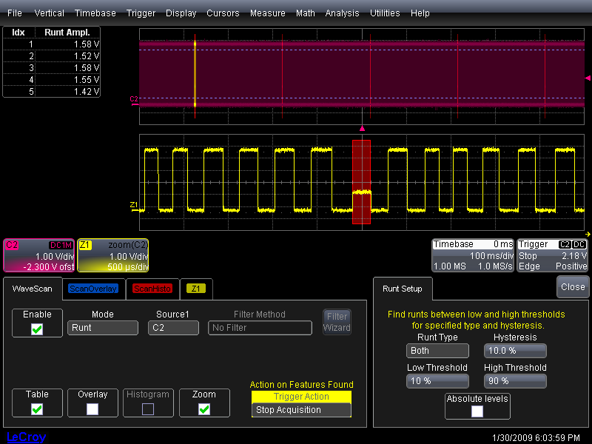Expand the Runt Type dropdown showing Both

point(437,351)
